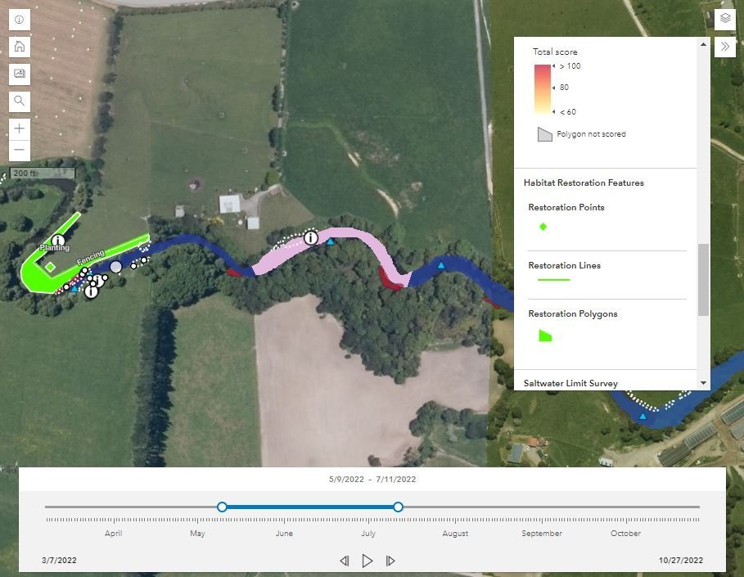The height and width of the screenshot is (577, 744).
Task: Click the grey circle marker near Fencing line
Action: (x=115, y=267)
